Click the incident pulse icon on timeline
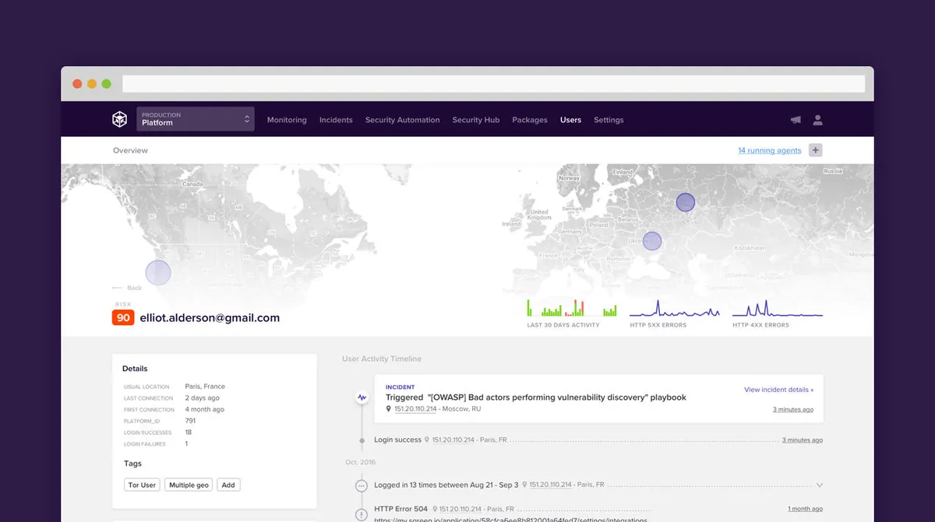935x522 pixels. [x=362, y=398]
